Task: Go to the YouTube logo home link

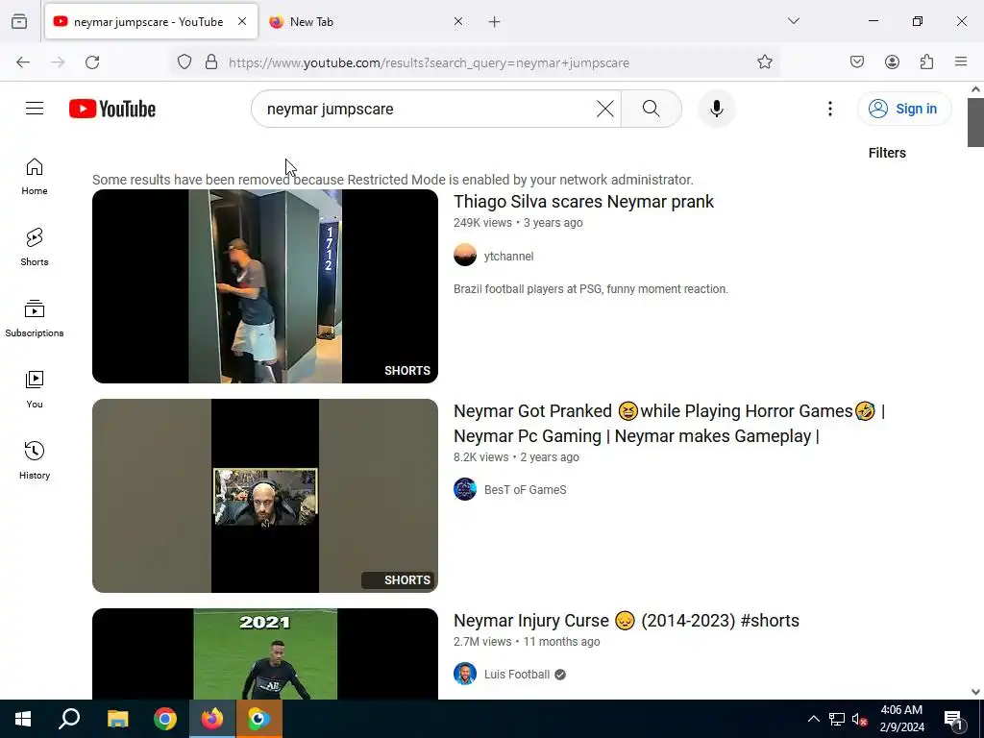Action: [112, 109]
